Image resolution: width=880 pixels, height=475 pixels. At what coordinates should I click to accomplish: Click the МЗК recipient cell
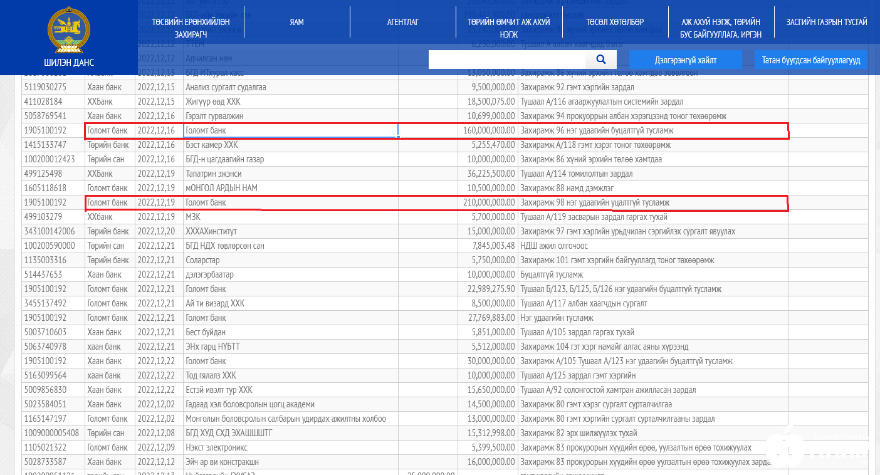click(x=291, y=217)
